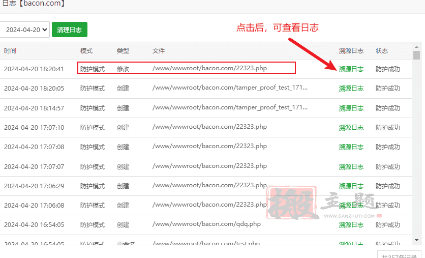The image size is (425, 258).
Task: Select timestamp 2024-04-20 17:07:07
Action: 34,166
